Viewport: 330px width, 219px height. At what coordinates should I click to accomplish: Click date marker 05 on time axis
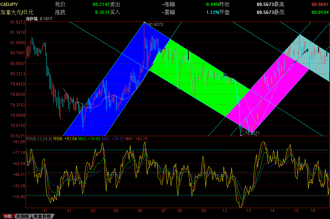pos(116,211)
